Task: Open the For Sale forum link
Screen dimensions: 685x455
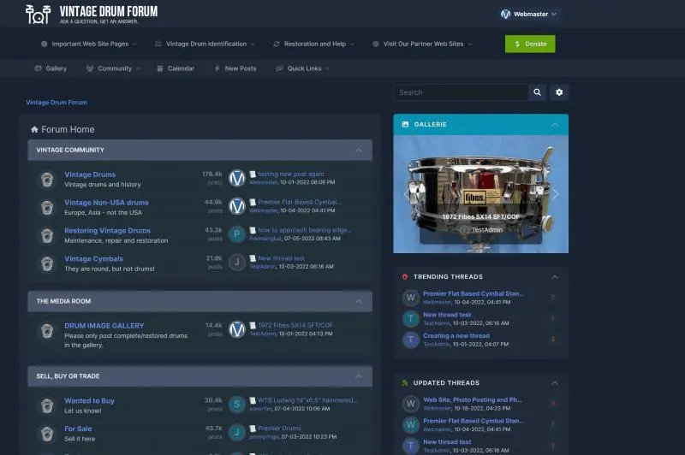Action: (x=78, y=428)
